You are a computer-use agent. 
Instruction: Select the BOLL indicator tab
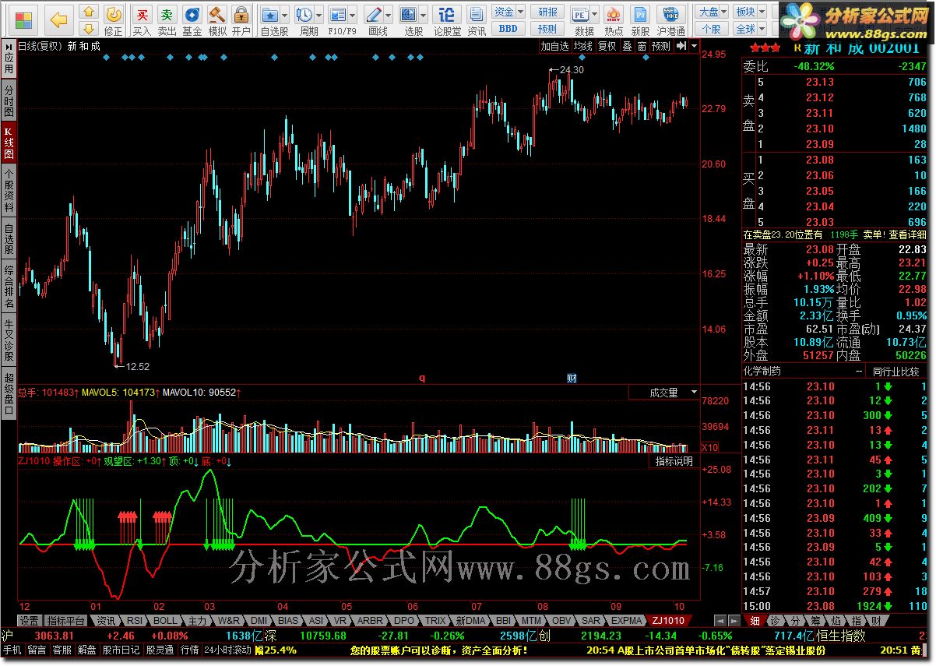point(165,621)
